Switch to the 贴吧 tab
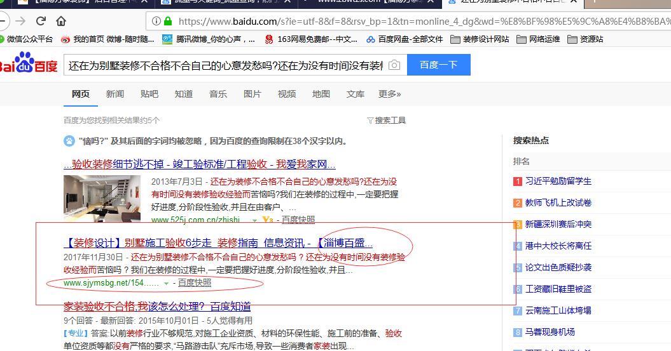The width and height of the screenshot is (671, 351). [x=149, y=94]
